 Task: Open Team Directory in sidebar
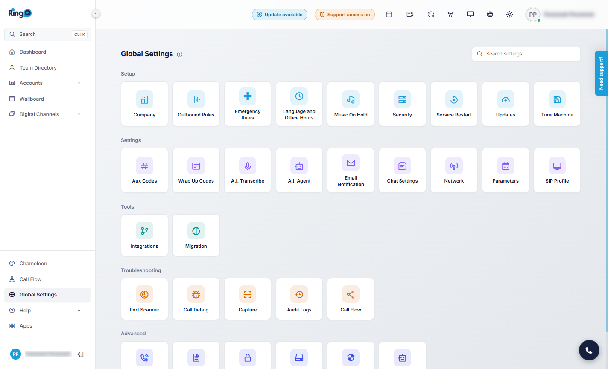coord(47,68)
